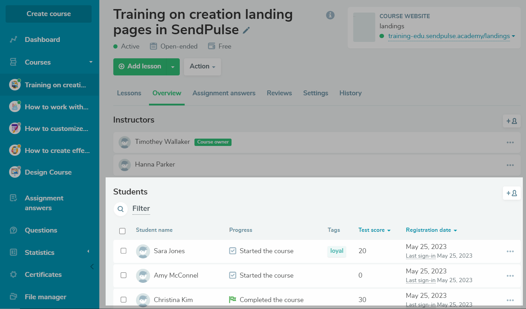Switch to the Assignment answers tab
526x309 pixels.
[224, 93]
